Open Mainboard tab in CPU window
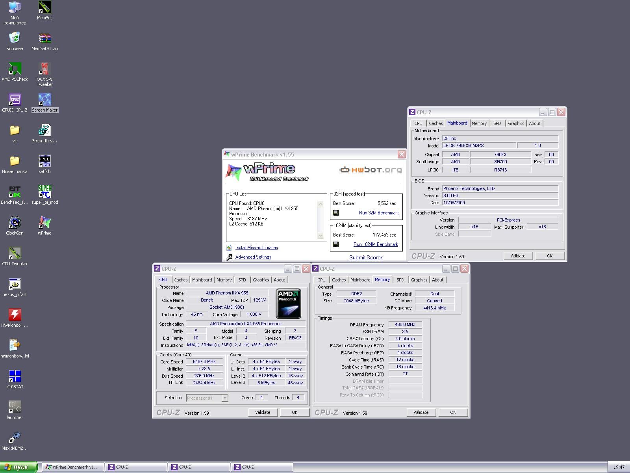The height and width of the screenshot is (473, 630). click(x=202, y=280)
